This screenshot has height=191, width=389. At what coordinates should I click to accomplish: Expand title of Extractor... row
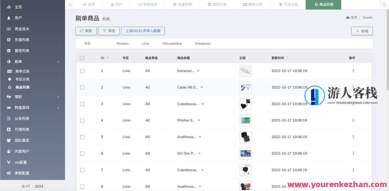click(x=198, y=71)
